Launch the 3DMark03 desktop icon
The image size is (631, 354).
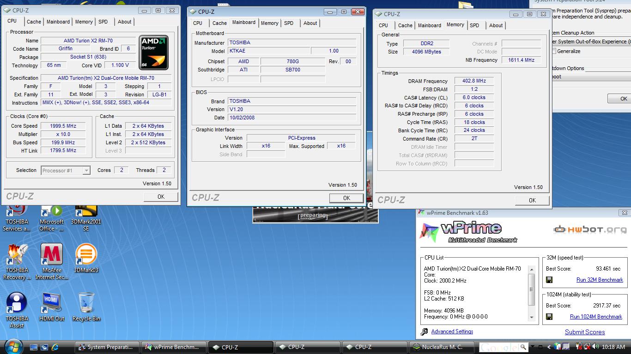(x=86, y=258)
